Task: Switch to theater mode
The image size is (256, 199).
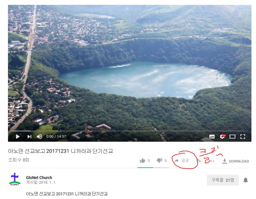Action: [233, 137]
